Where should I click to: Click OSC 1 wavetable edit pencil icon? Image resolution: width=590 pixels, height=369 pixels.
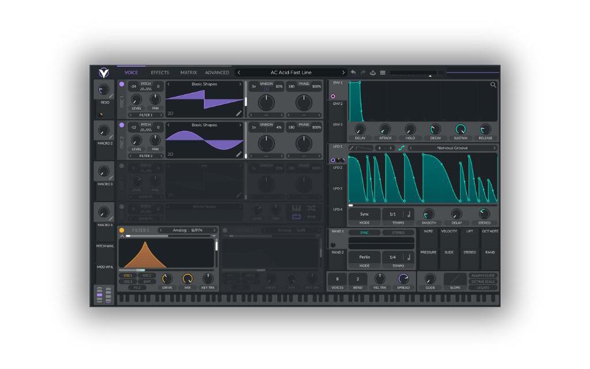239,113
